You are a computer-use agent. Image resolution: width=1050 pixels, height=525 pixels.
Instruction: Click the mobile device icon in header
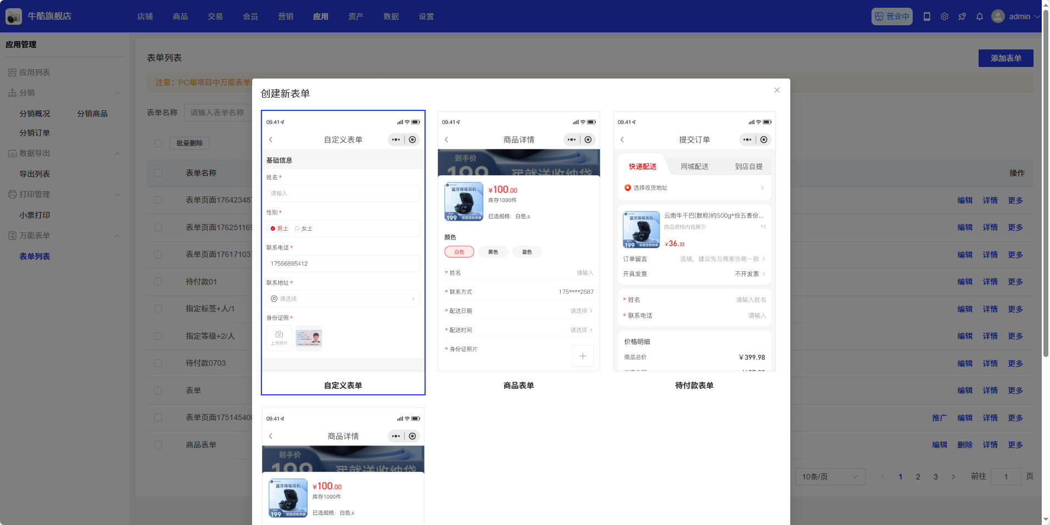click(926, 16)
